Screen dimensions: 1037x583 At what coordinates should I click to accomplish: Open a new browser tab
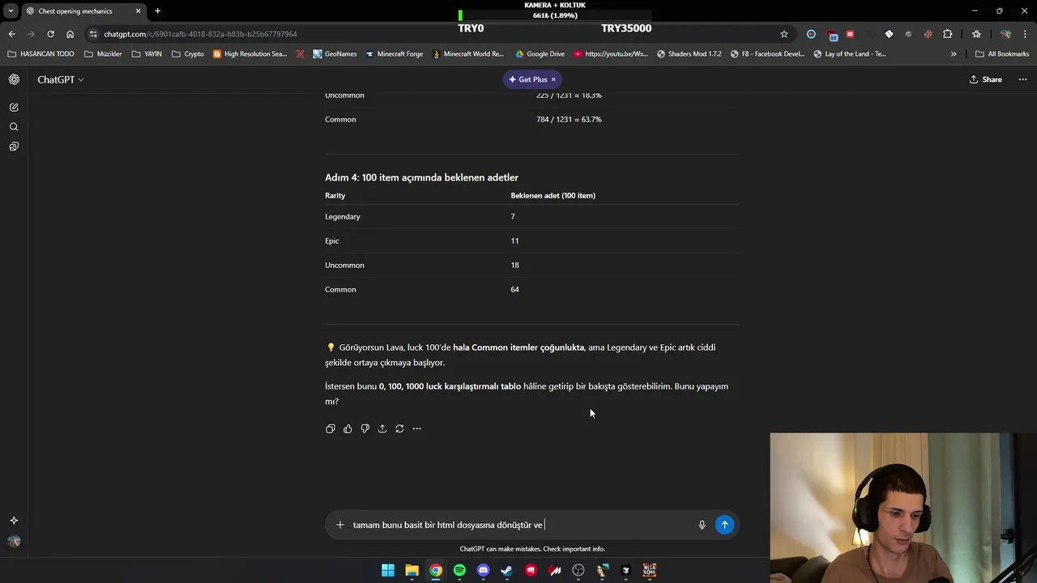point(157,11)
